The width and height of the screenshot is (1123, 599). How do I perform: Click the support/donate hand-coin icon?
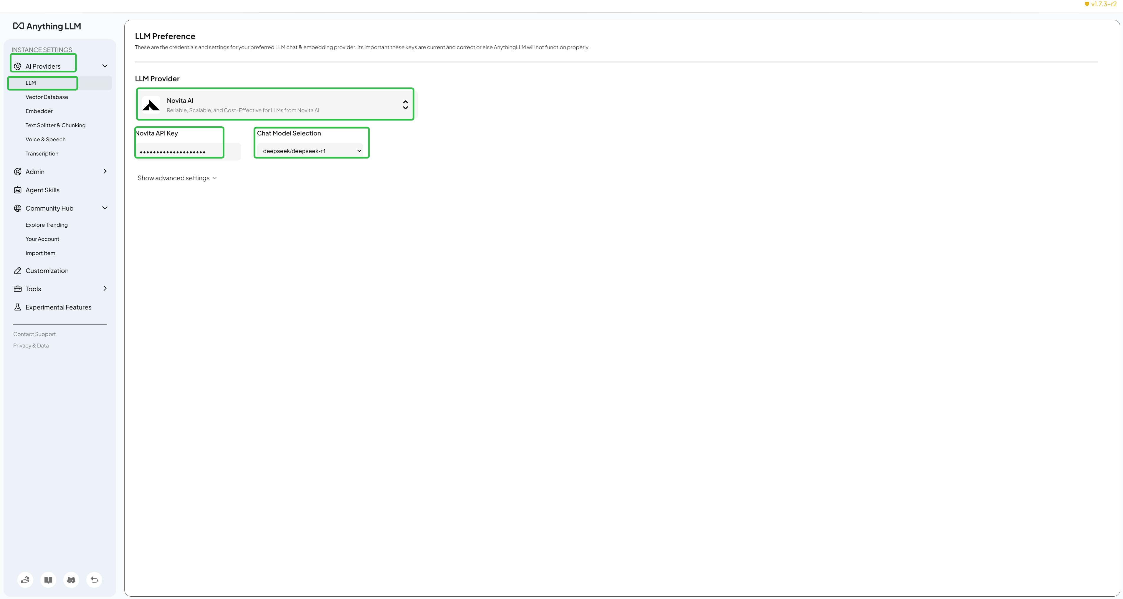pyautogui.click(x=25, y=580)
